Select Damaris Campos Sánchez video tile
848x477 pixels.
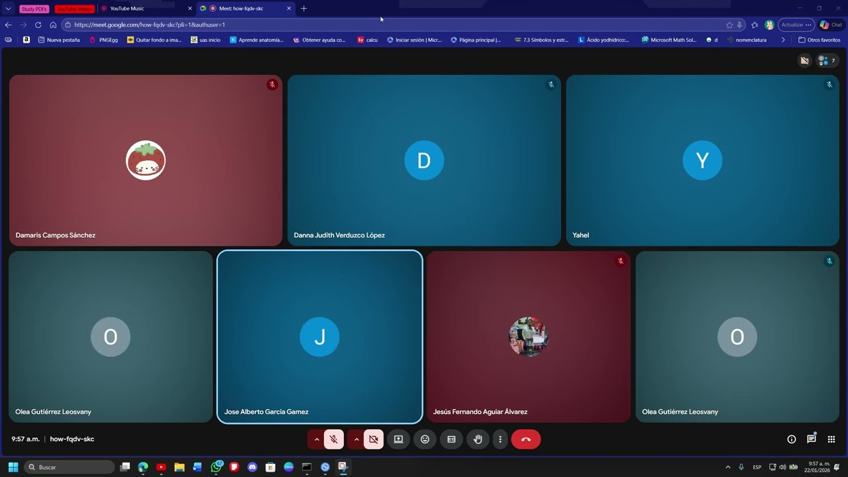[146, 160]
